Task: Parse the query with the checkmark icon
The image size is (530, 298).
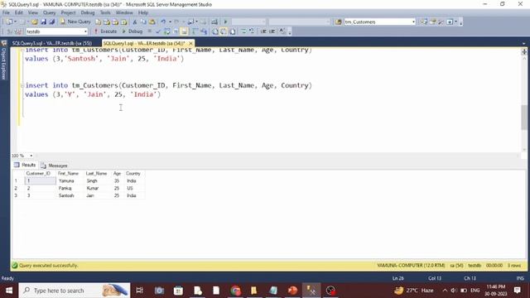Action: [158, 31]
